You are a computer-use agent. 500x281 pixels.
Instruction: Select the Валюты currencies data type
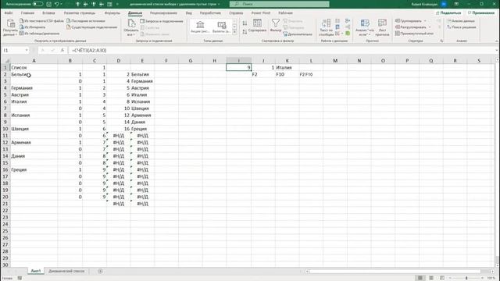click(x=221, y=27)
